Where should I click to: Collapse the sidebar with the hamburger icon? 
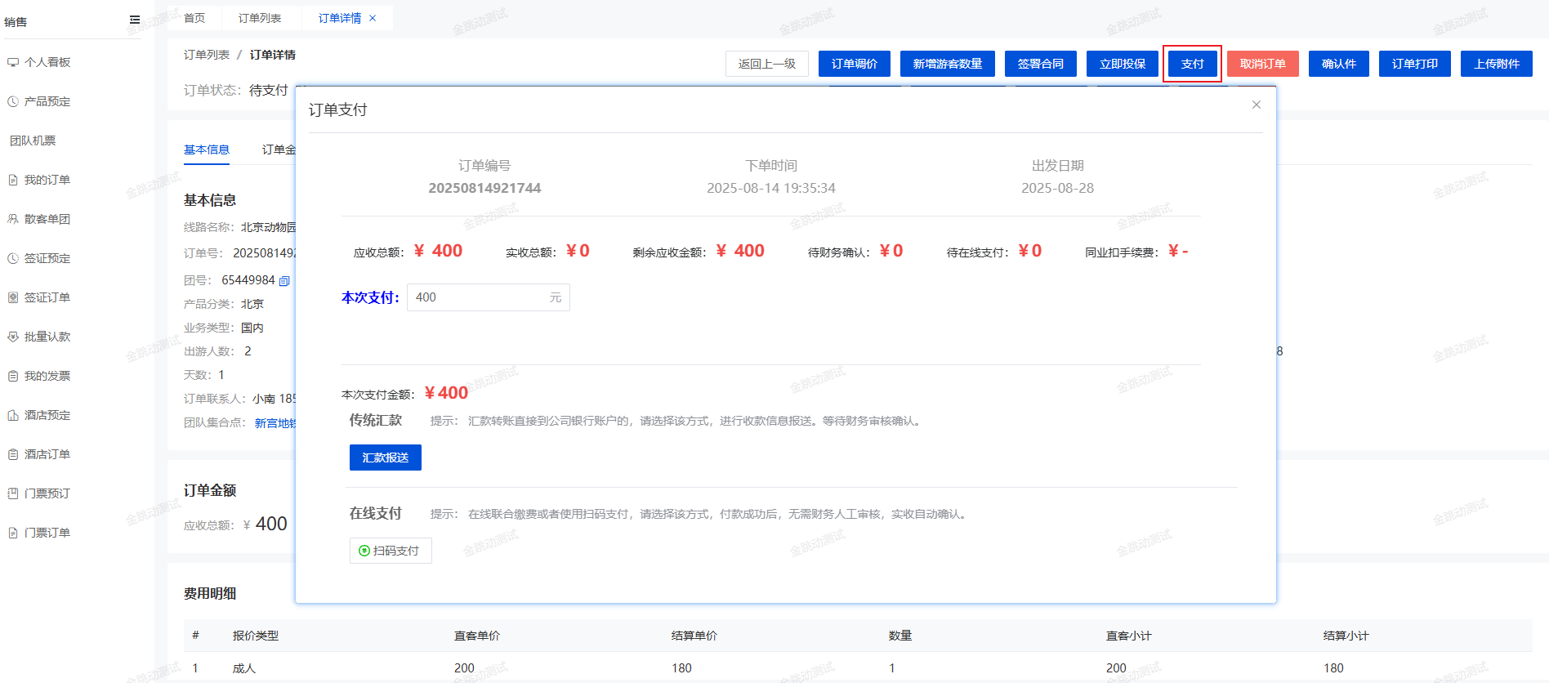(x=135, y=20)
